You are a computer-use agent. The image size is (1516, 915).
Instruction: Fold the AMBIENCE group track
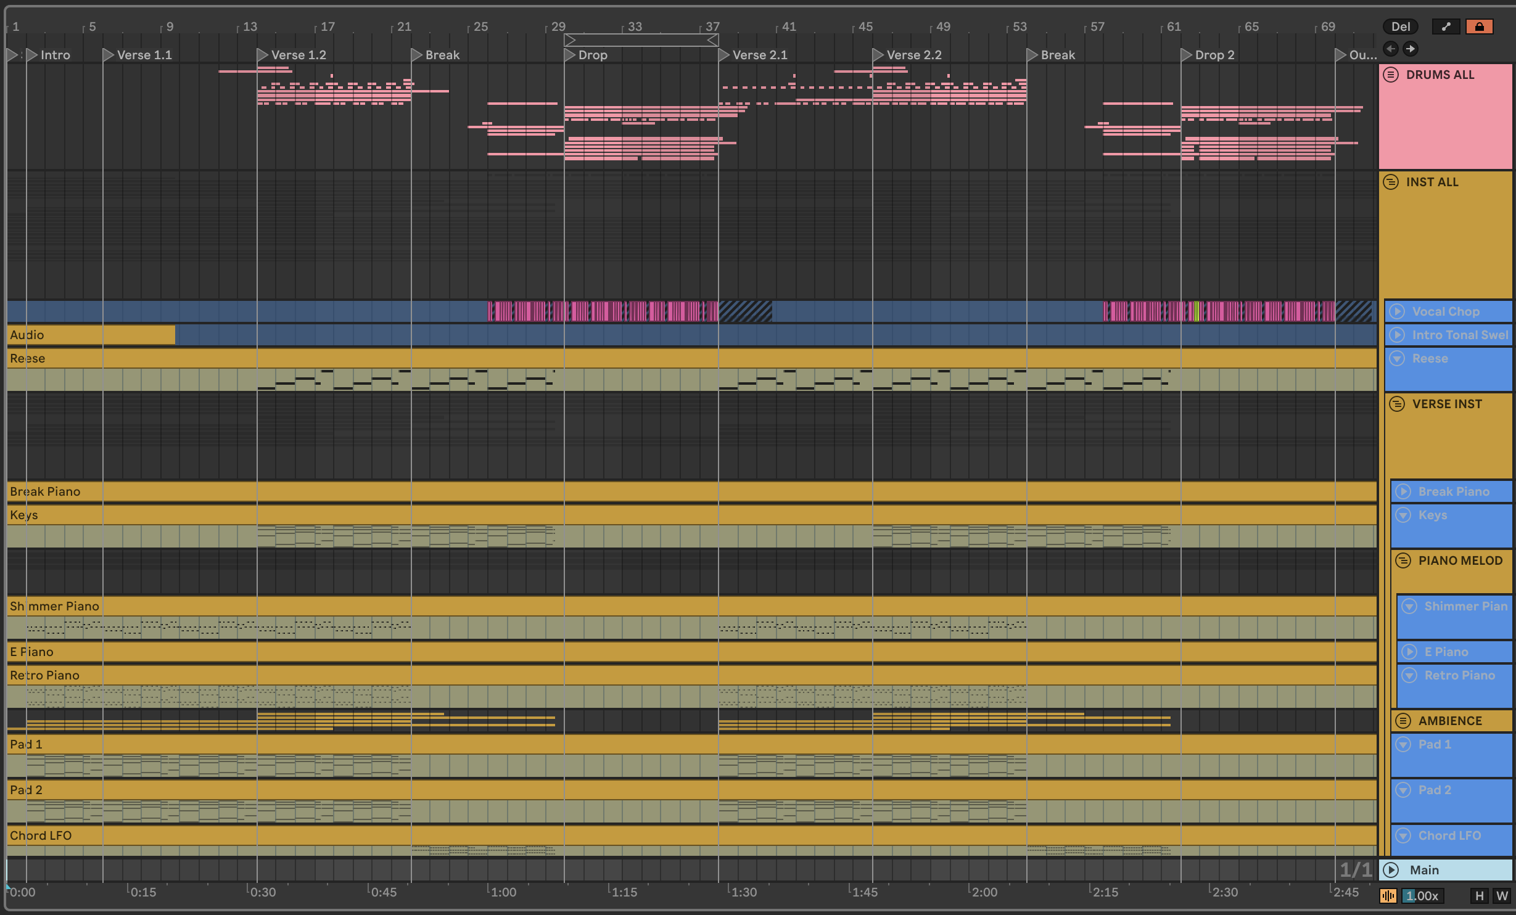(x=1403, y=721)
